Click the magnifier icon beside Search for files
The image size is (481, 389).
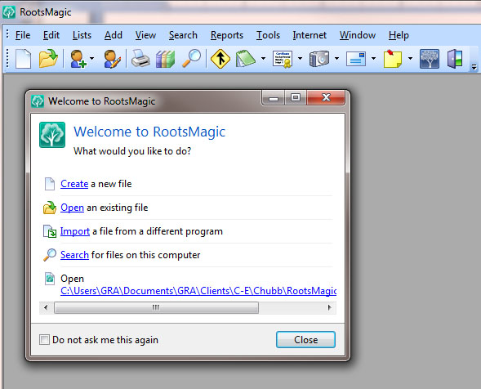coord(50,255)
